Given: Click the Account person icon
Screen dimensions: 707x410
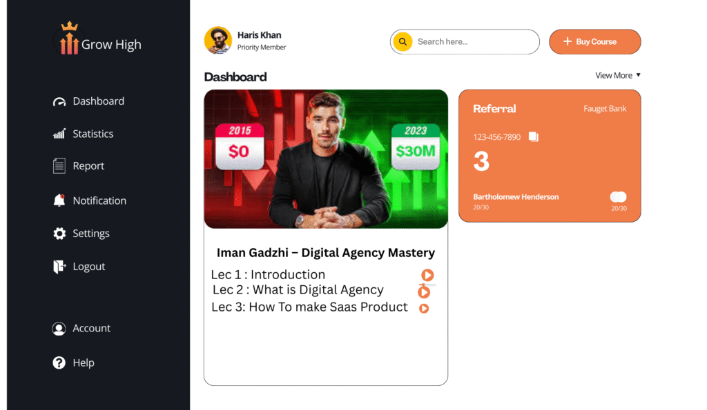Looking at the screenshot, I should pyautogui.click(x=59, y=329).
